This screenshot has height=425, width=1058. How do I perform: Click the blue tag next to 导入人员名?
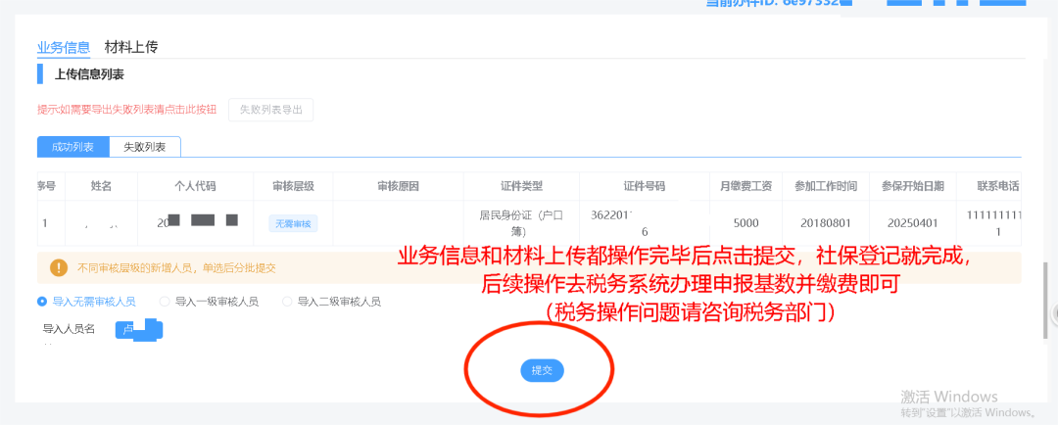pos(140,329)
